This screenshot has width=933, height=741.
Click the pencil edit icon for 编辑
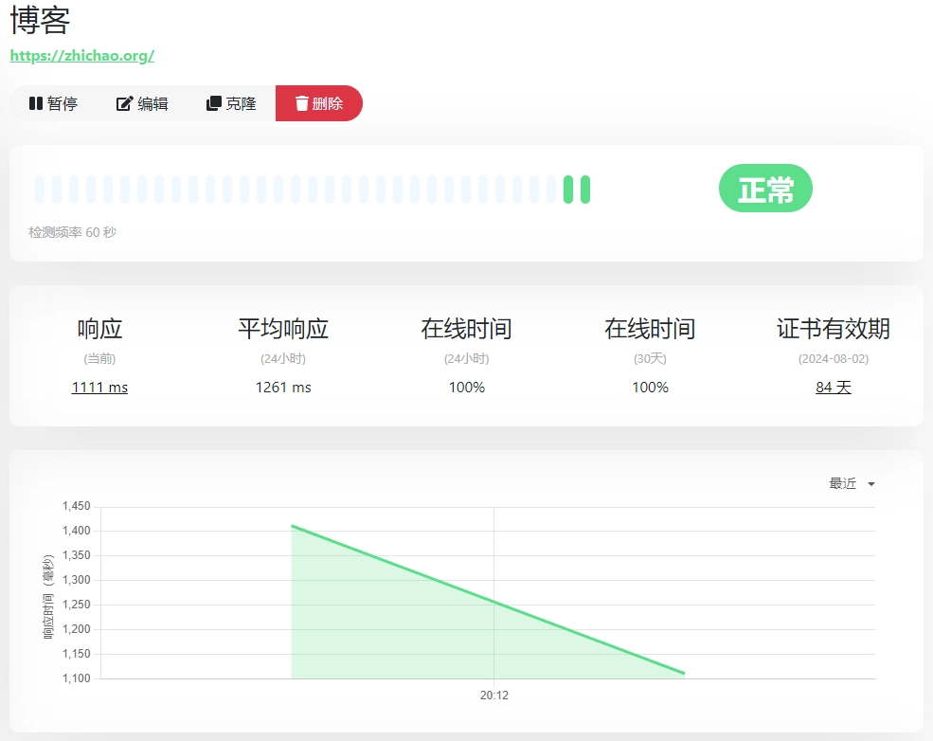pos(124,103)
